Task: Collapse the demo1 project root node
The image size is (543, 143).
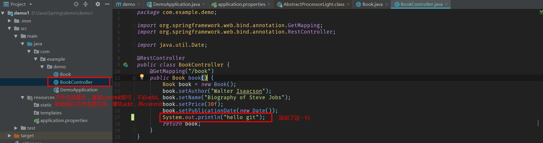Action: click(x=3, y=13)
